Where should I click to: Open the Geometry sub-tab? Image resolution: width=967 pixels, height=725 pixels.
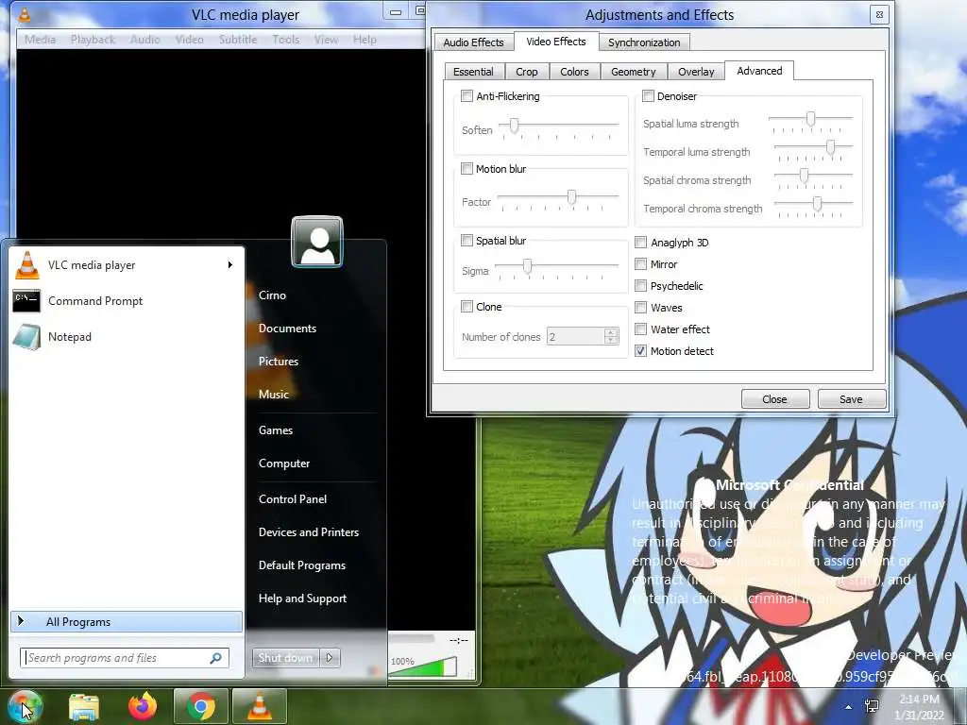(634, 72)
